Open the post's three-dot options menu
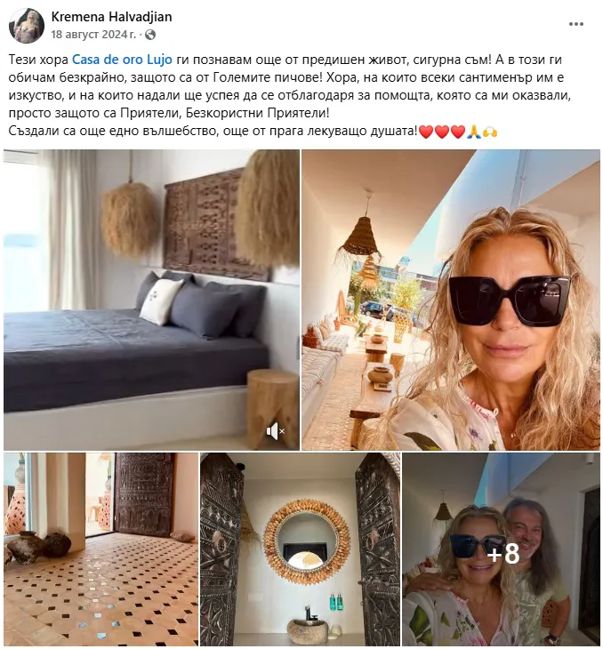Viewport: 603px width, 649px height. tap(576, 24)
